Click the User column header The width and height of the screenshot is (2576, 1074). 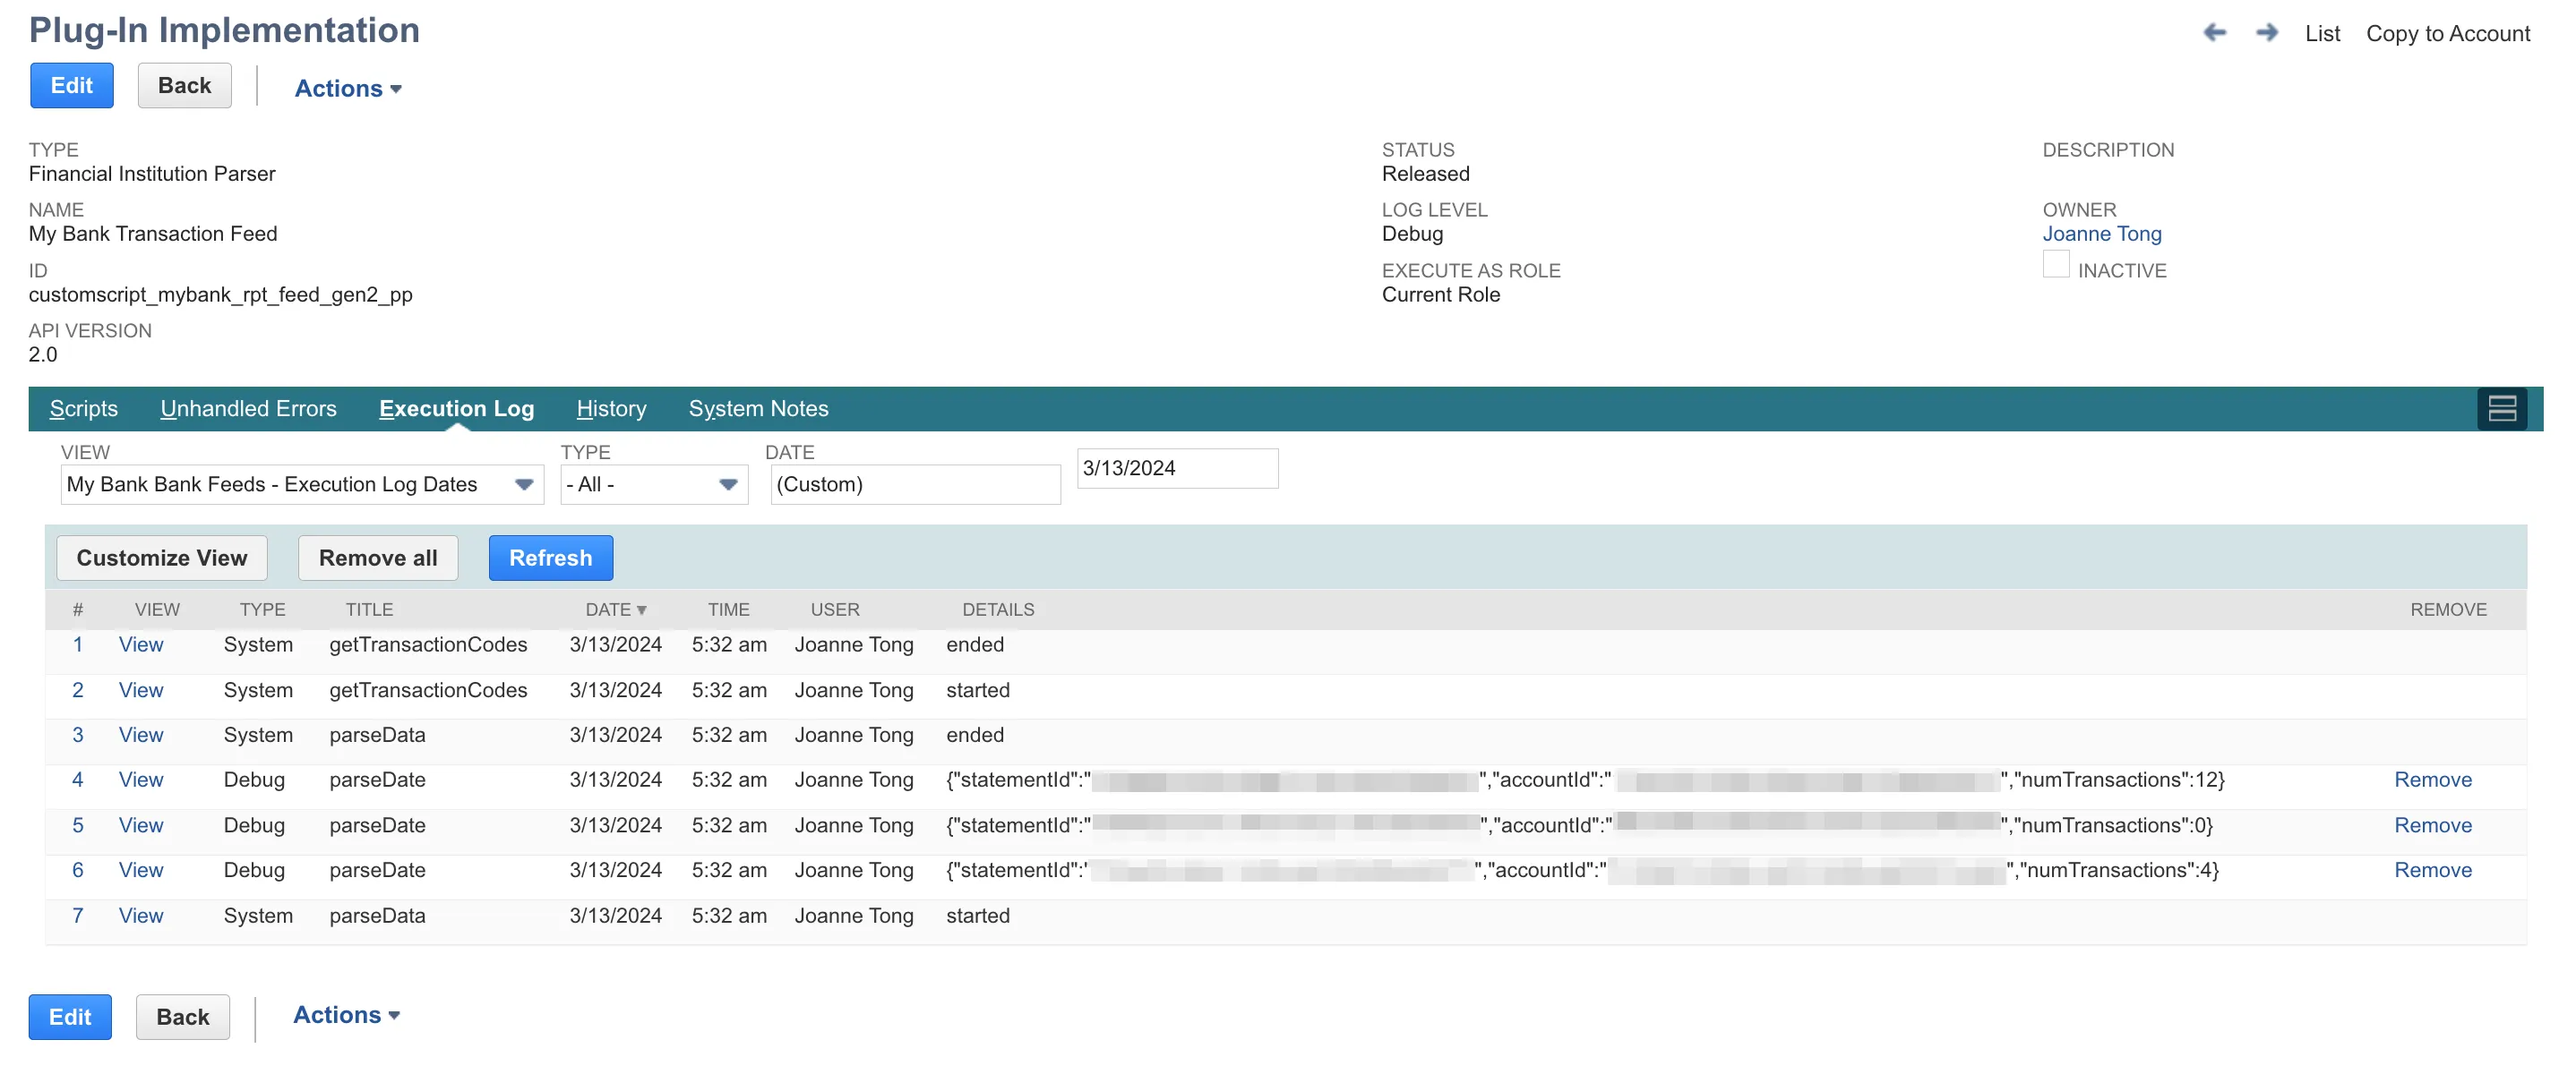pos(834,609)
